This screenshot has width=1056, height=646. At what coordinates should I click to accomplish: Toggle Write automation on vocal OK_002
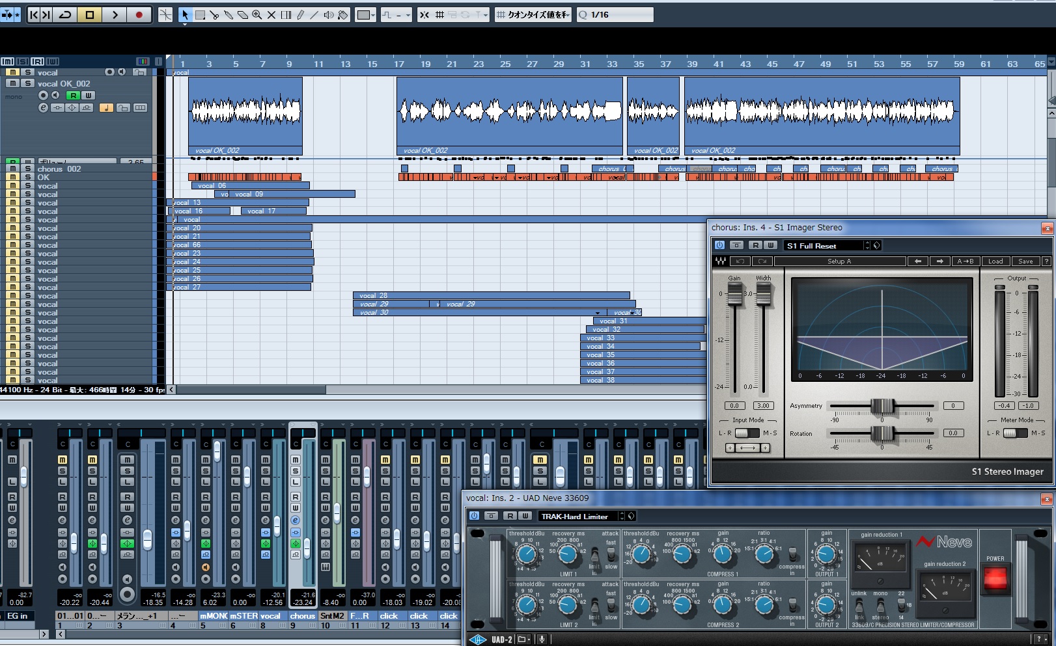(x=88, y=95)
